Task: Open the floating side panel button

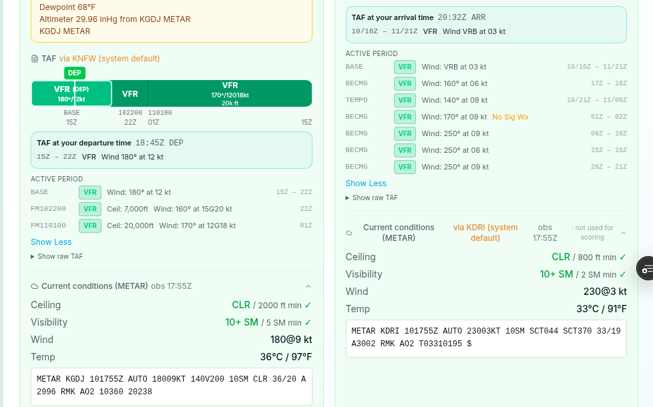Action: [646, 268]
